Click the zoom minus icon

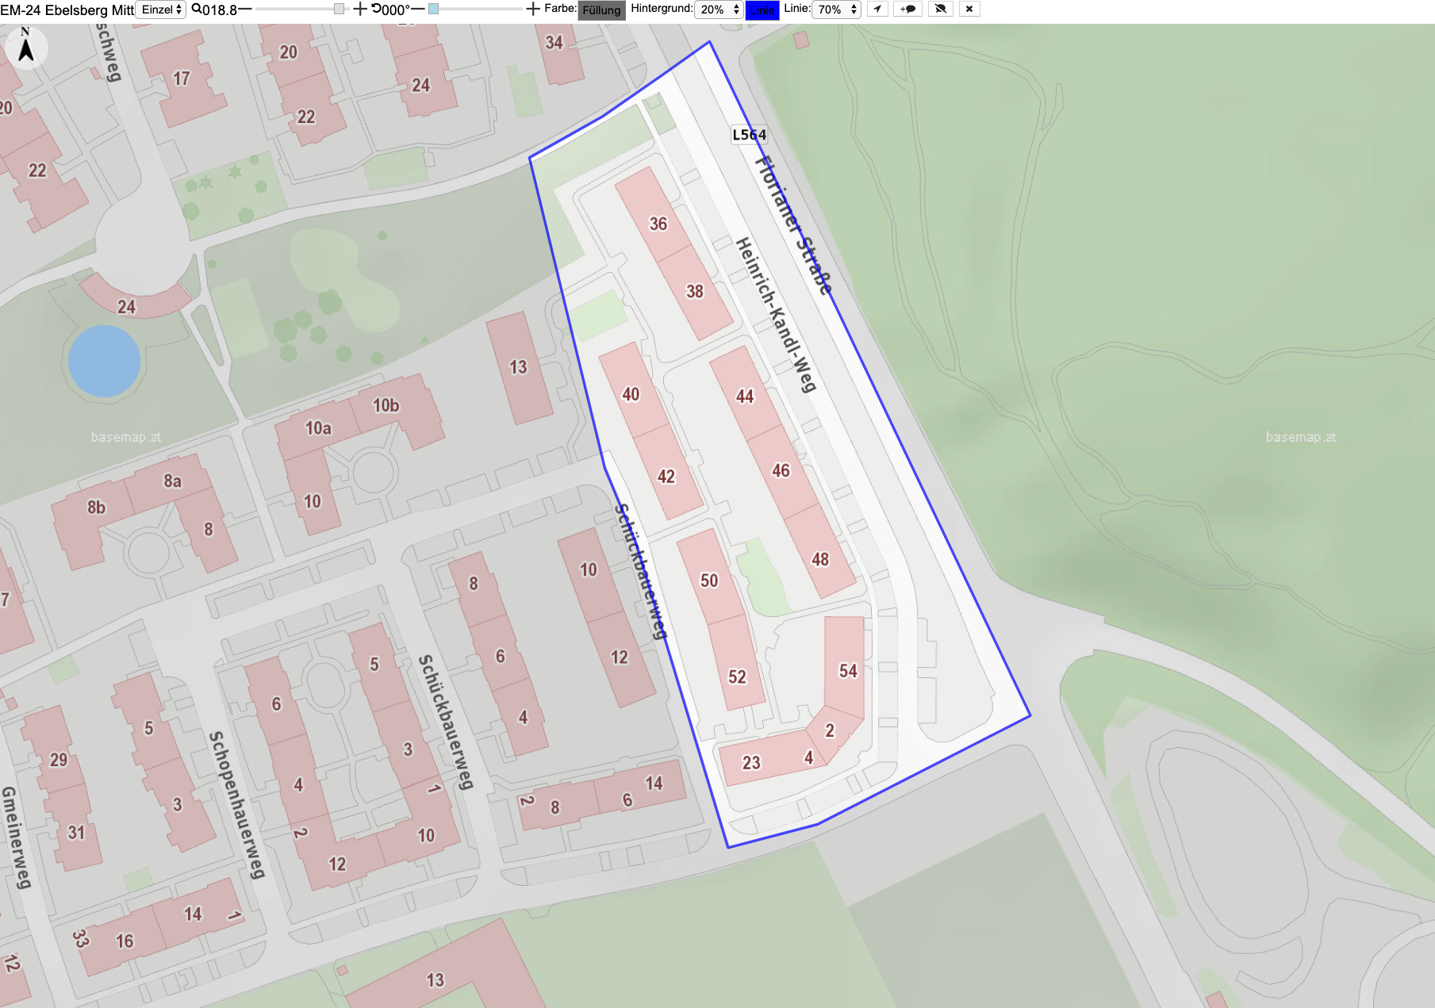[245, 10]
